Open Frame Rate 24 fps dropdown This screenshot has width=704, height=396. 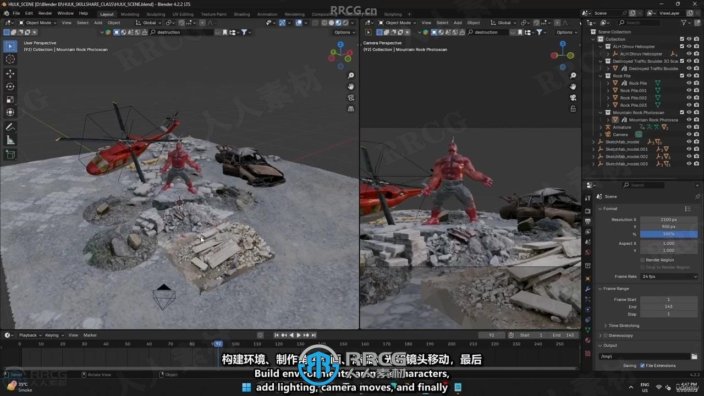click(x=669, y=277)
